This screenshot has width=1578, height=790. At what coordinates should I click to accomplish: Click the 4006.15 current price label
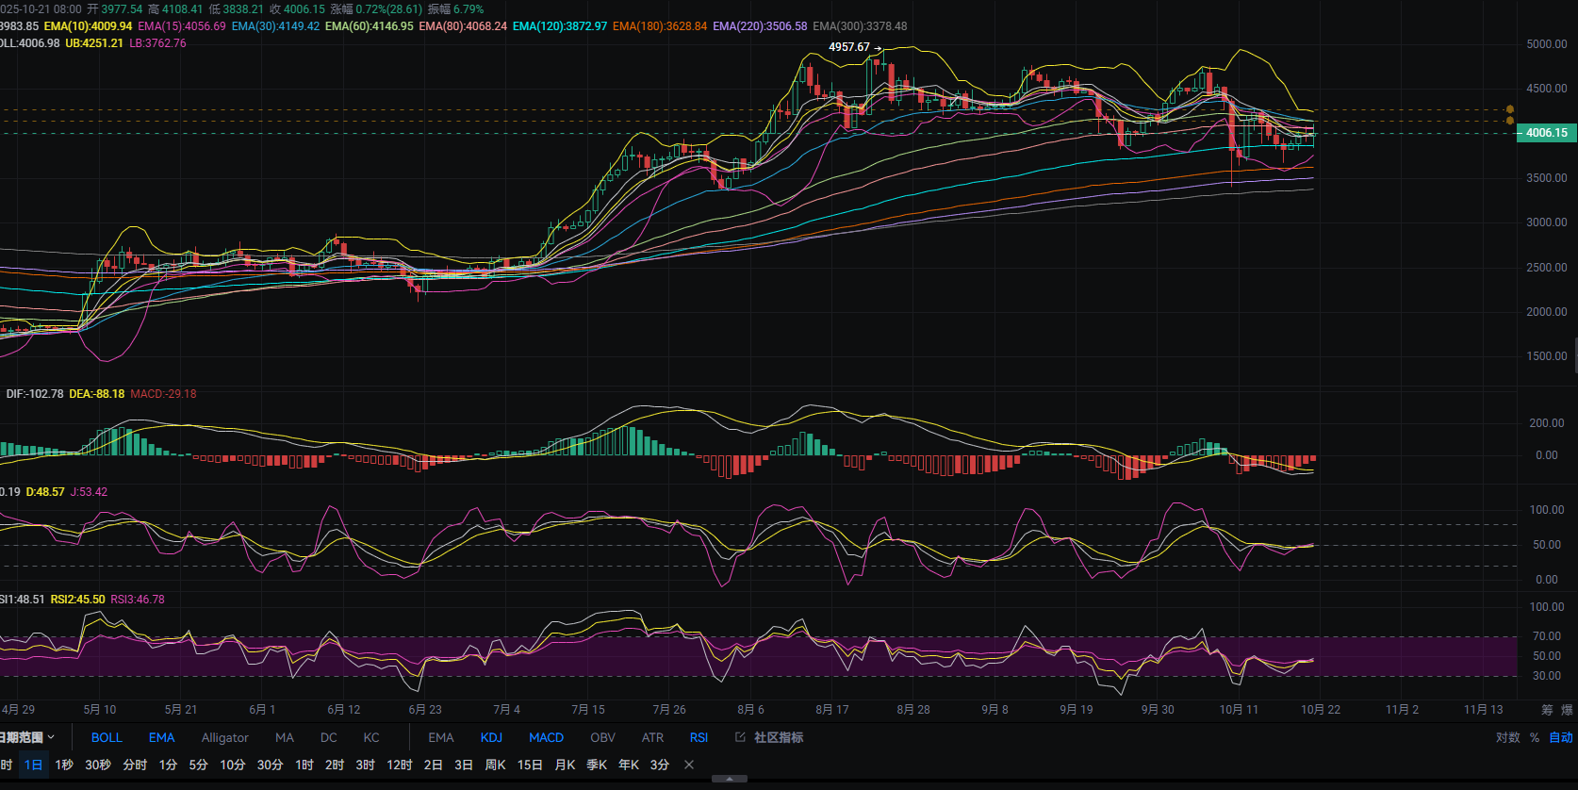click(1546, 133)
